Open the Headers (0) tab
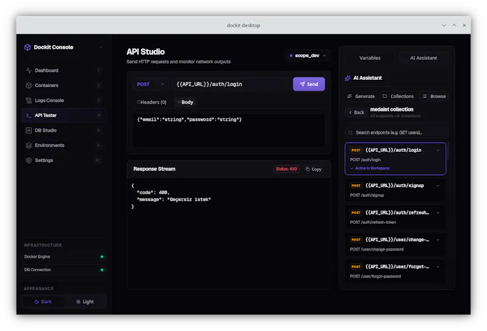The width and height of the screenshot is (487, 331). [152, 102]
